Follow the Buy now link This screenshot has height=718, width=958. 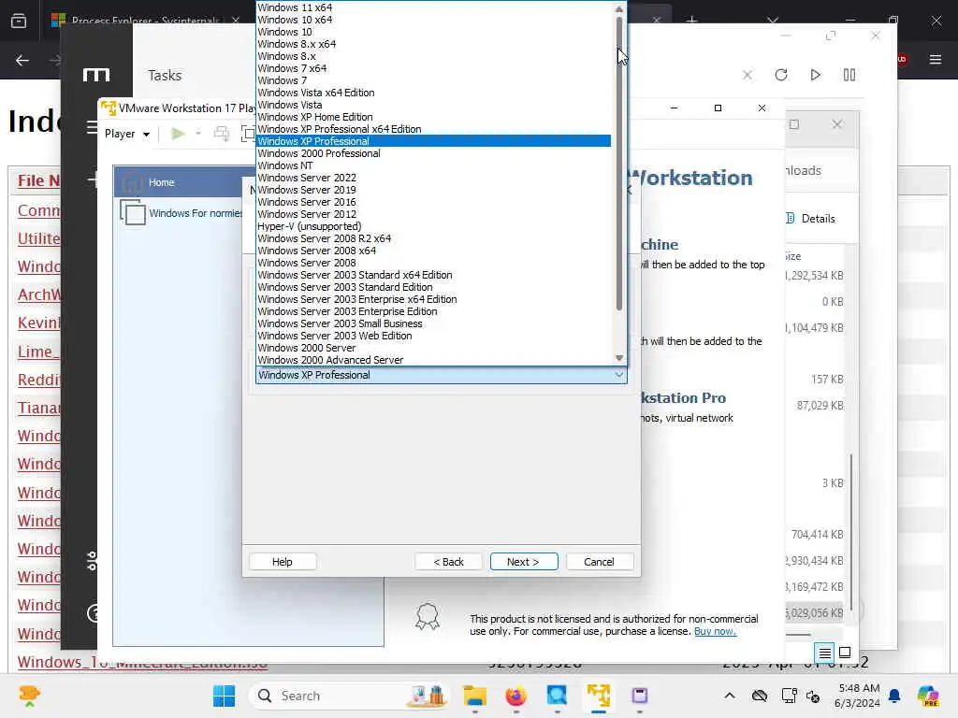(x=715, y=631)
